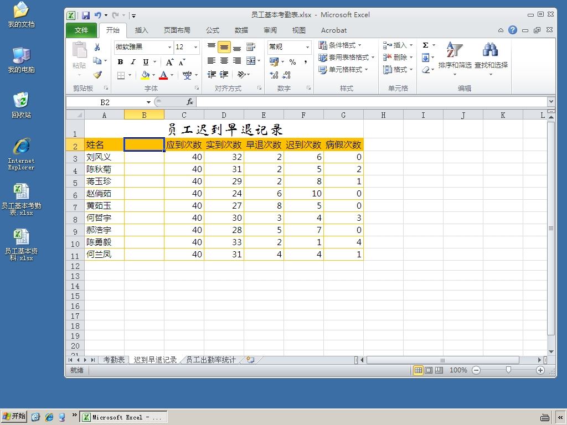The image size is (567, 425).
Task: Open the 员工出勤率统计 sheet tab
Action: tap(211, 360)
